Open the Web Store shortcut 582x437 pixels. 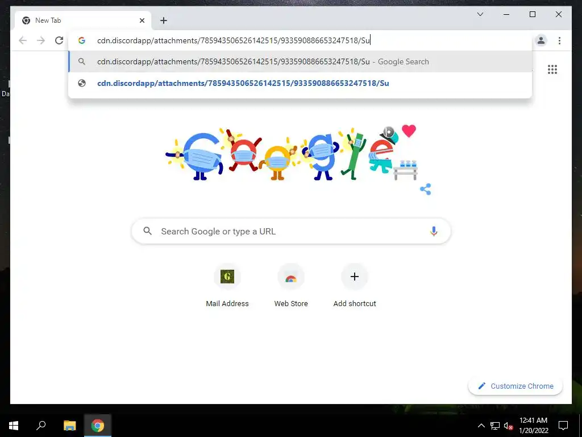(291, 286)
